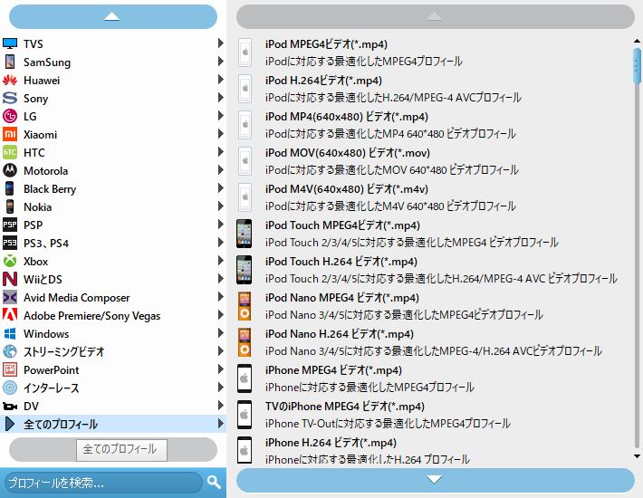Click the scrollbar down arrow
Screen dimensions: 643x498
pos(637,456)
